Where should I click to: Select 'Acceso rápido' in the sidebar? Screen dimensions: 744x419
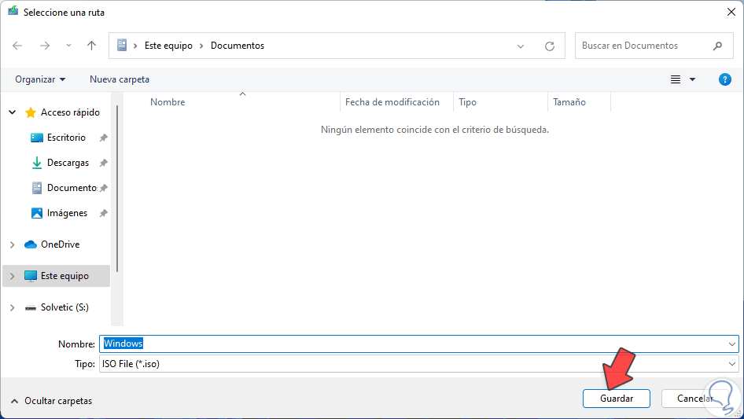(x=70, y=112)
